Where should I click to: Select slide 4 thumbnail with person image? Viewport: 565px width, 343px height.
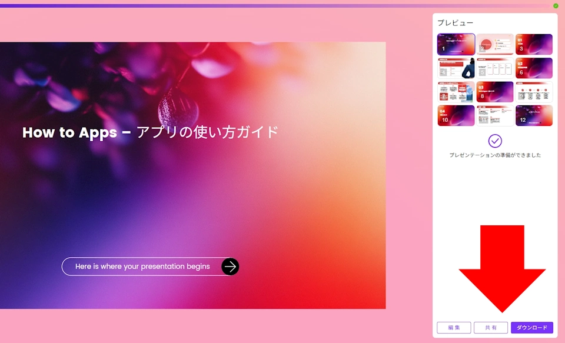456,68
